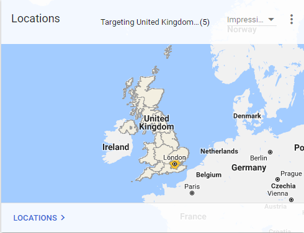Select the London city marker

click(174, 164)
